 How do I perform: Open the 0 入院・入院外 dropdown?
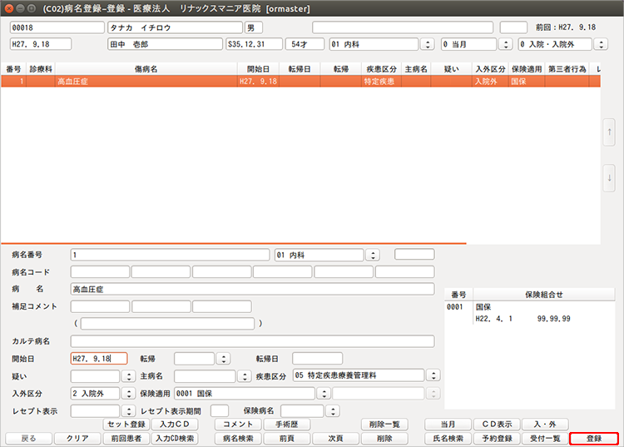point(601,44)
